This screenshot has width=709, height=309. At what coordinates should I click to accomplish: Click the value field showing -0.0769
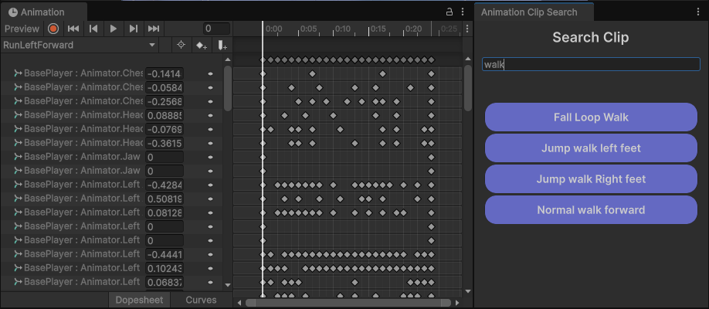coord(165,129)
